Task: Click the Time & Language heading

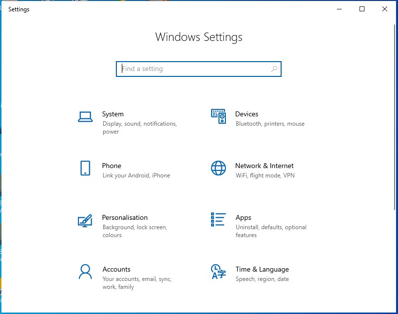Action: tap(262, 269)
